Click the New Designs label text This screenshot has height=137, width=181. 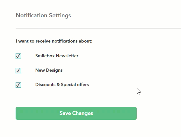tap(49, 70)
